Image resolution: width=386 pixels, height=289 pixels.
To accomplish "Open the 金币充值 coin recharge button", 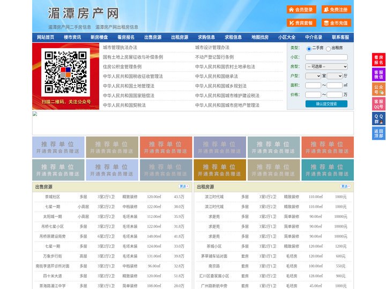I will point(336,23).
